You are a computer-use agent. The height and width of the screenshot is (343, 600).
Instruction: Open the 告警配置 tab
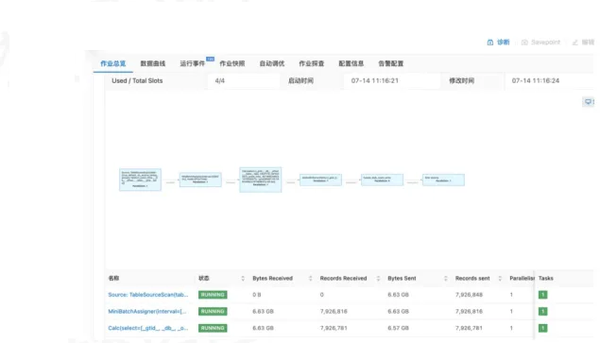(390, 63)
